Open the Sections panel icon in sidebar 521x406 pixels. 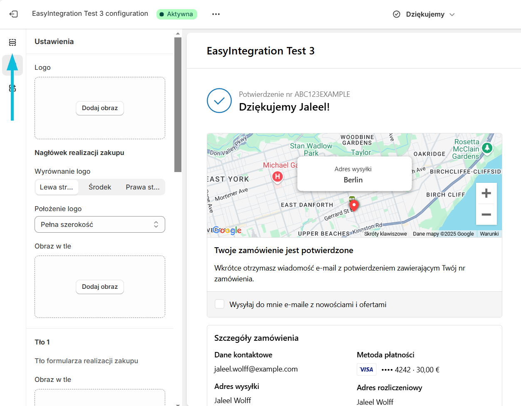point(12,42)
